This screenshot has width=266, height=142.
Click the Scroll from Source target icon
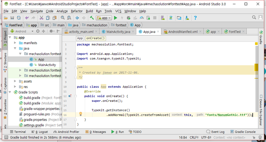click(x=38, y=31)
